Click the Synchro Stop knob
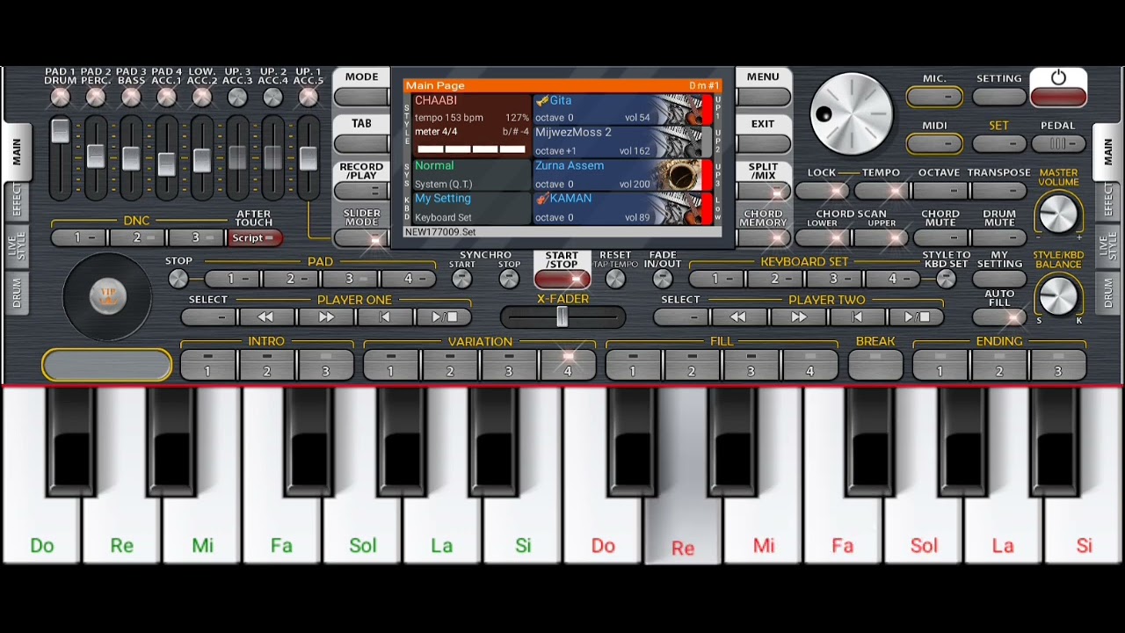The height and width of the screenshot is (633, 1125). (x=509, y=280)
